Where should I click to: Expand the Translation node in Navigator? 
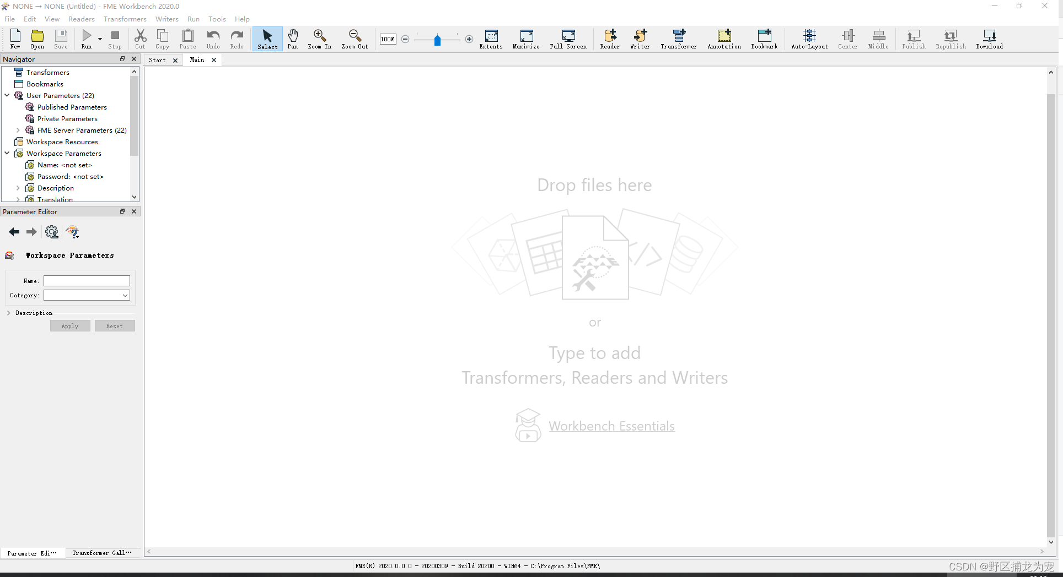pyautogui.click(x=18, y=199)
